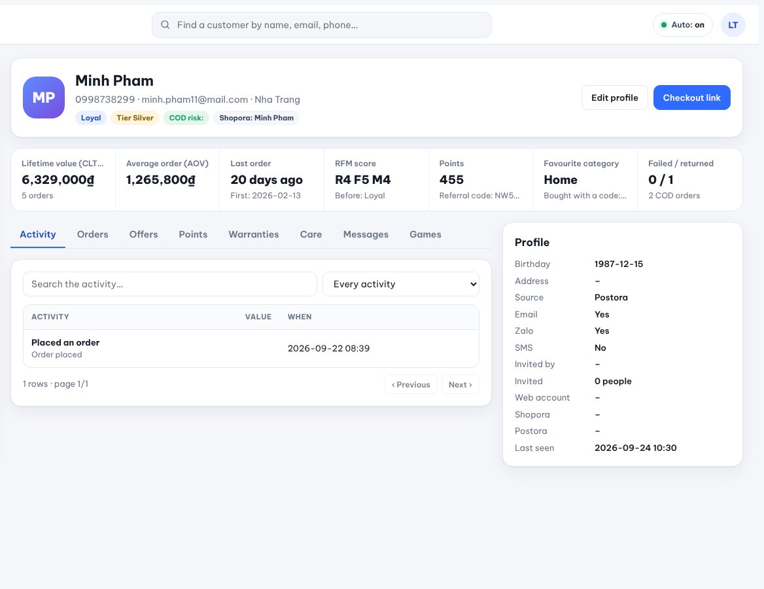
Task: Click the Search the activity field
Action: tap(170, 284)
